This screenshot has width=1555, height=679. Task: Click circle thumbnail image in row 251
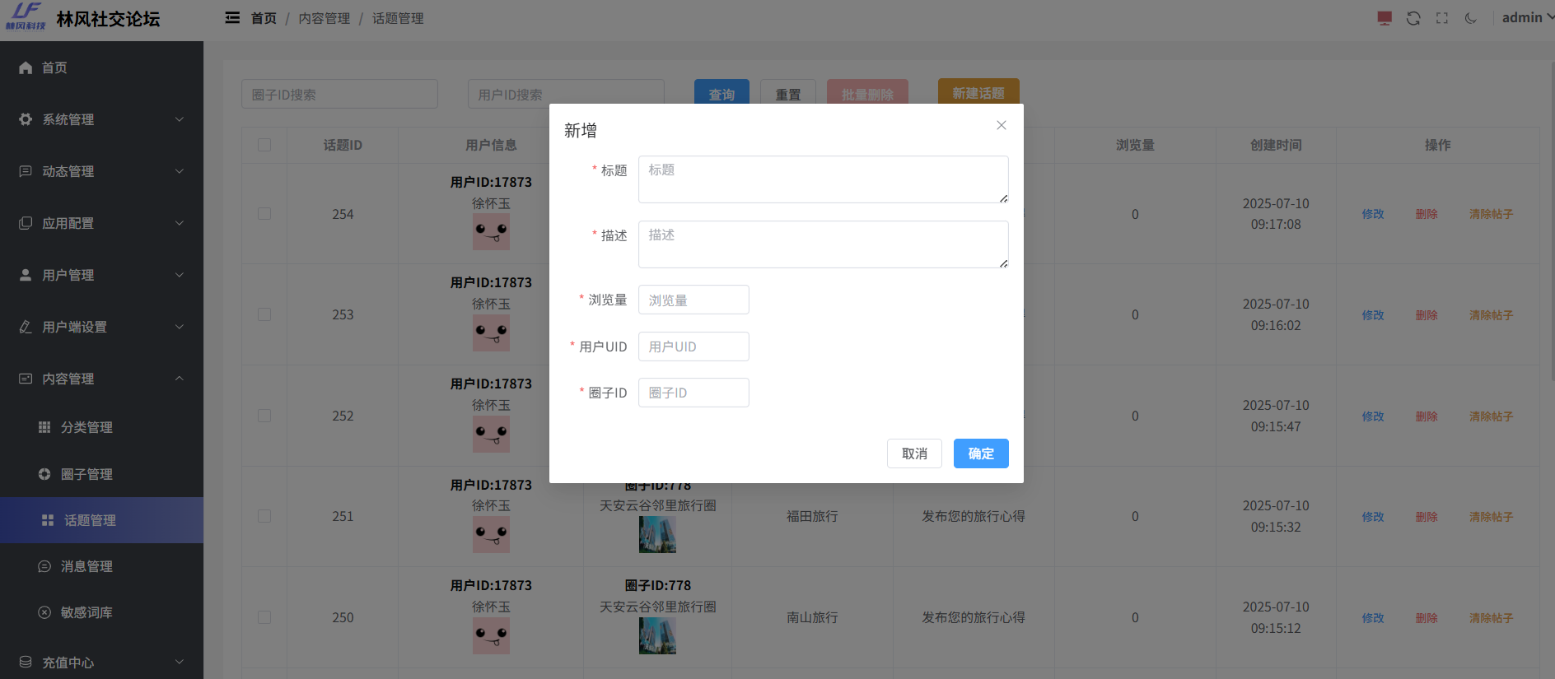(657, 535)
